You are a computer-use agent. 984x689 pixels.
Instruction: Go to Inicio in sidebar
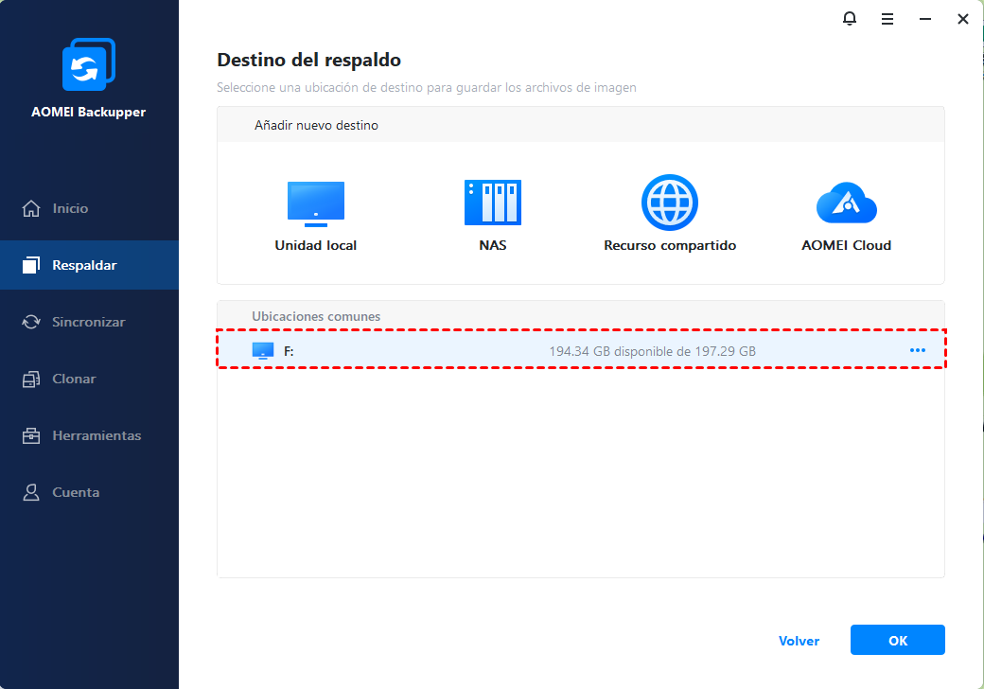tap(89, 208)
